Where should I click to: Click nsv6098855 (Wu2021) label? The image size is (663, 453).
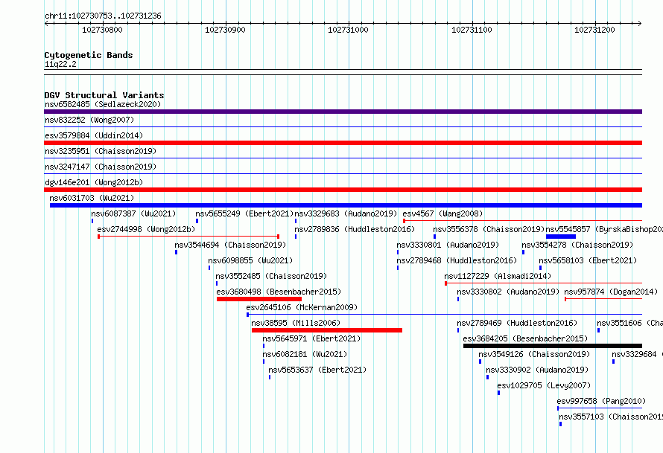click(250, 260)
